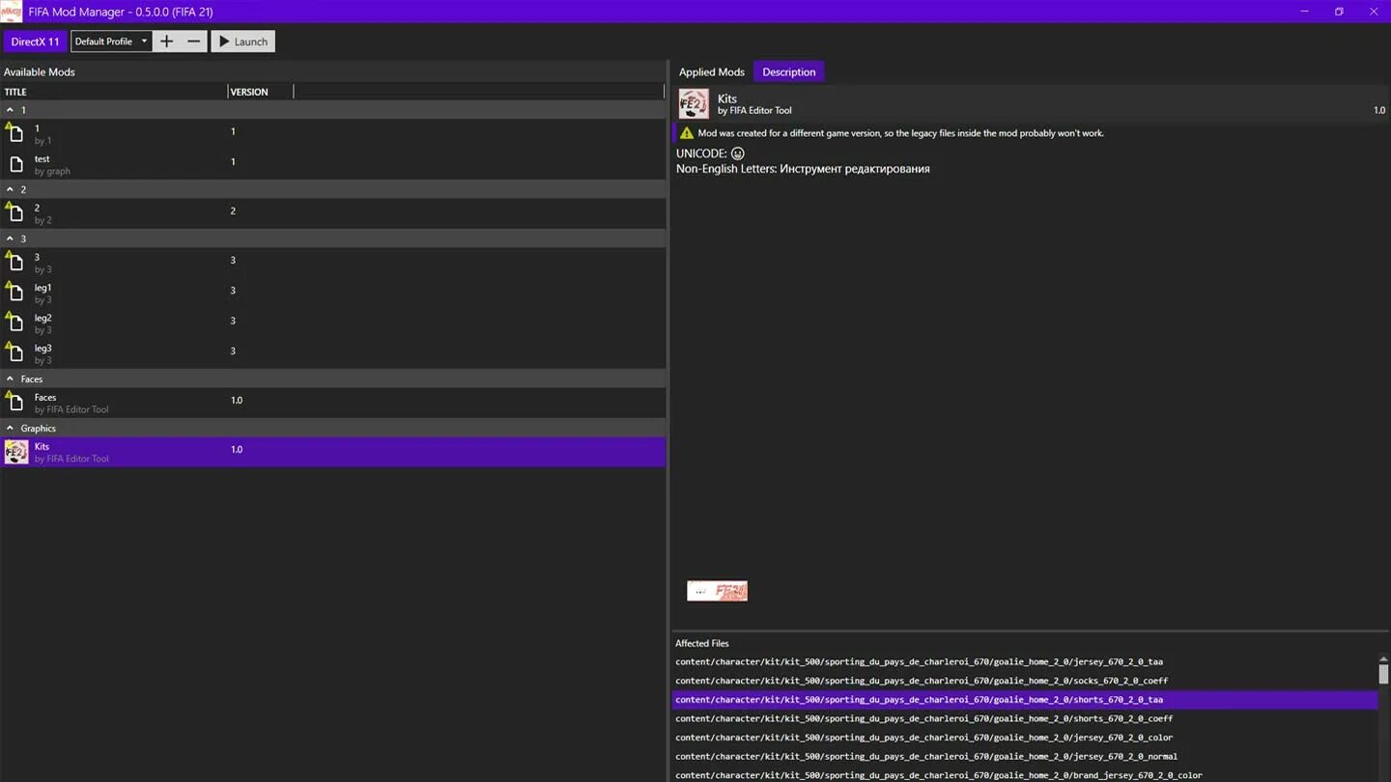Image resolution: width=1391 pixels, height=782 pixels.
Task: Select 'Faces' by FIFA Editor Tool row
Action: pos(333,403)
